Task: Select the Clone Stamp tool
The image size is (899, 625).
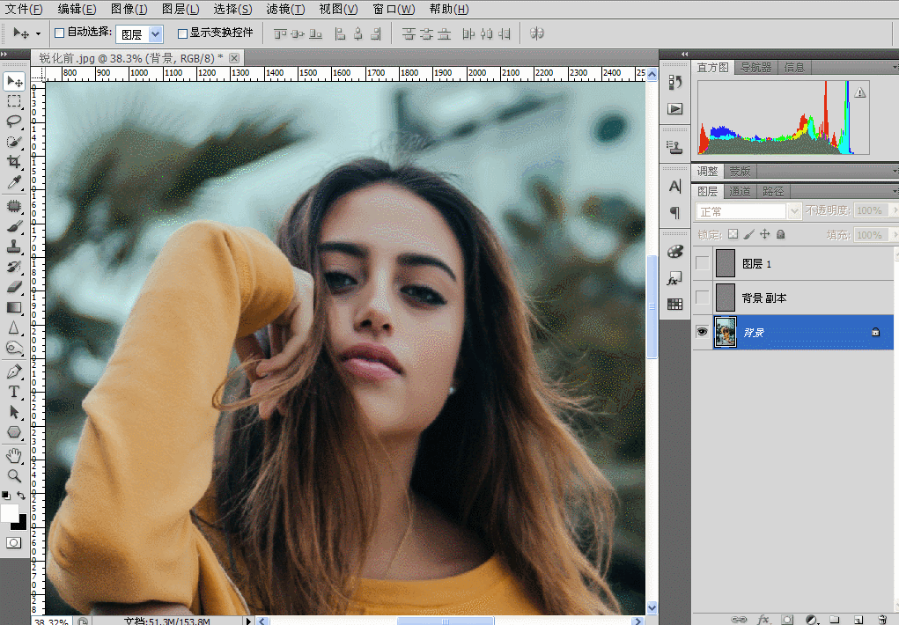Action: (14, 246)
